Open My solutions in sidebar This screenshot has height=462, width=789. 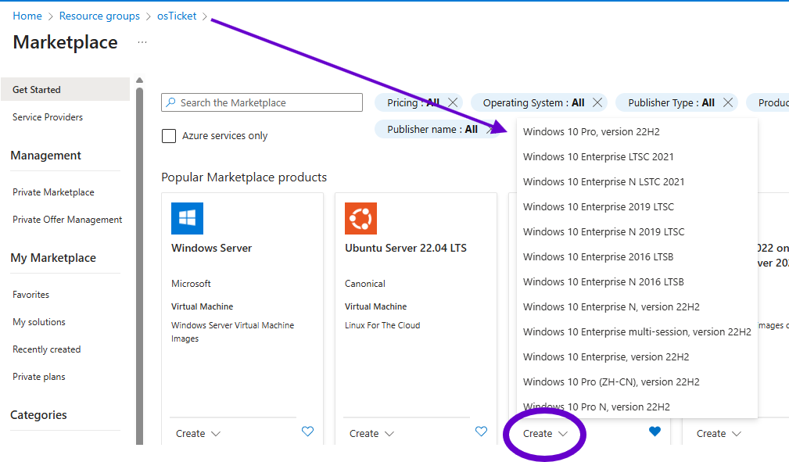(39, 322)
